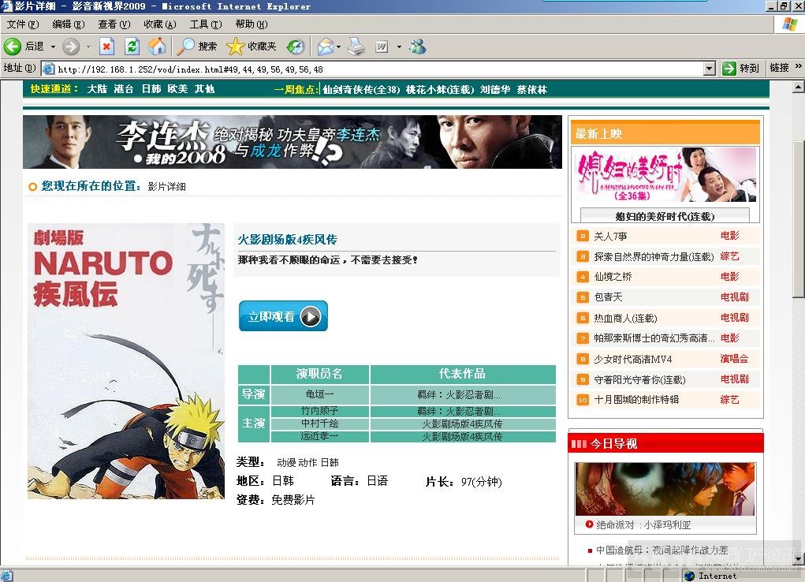
Task: Expand the address bar URL dropdown
Action: (710, 69)
